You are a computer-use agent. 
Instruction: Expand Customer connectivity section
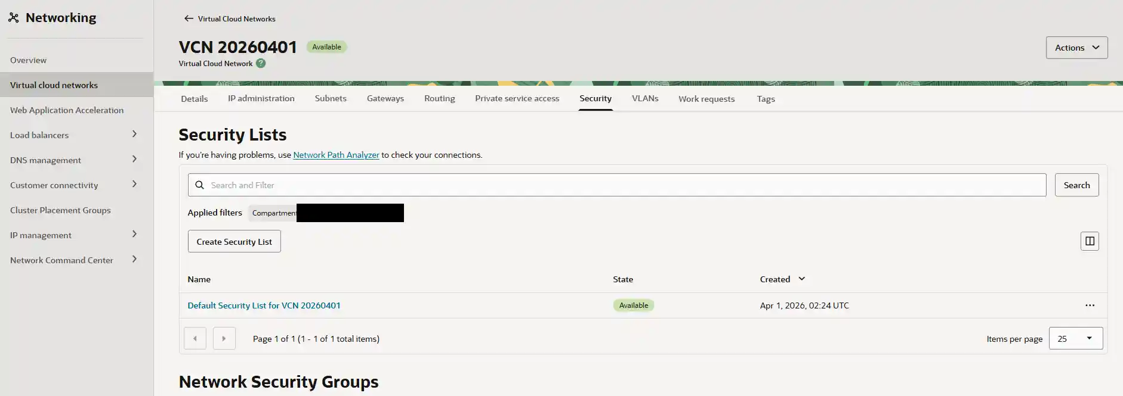(x=134, y=185)
